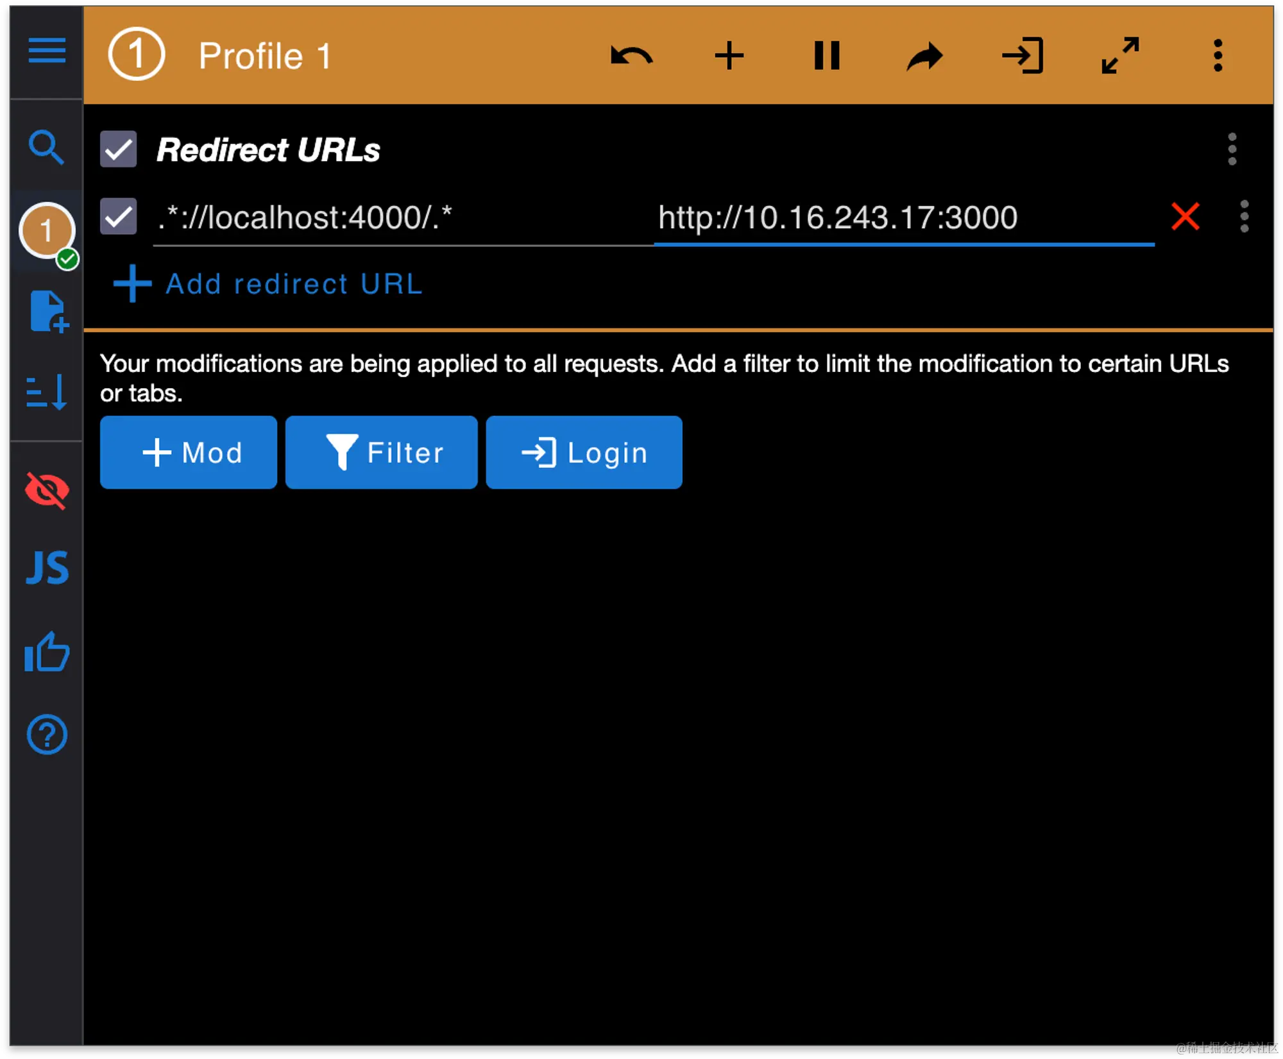Viewport: 1283px width, 1059px height.
Task: Uncheck the localhost:4000 redirect rule checkbox
Action: pos(119,217)
